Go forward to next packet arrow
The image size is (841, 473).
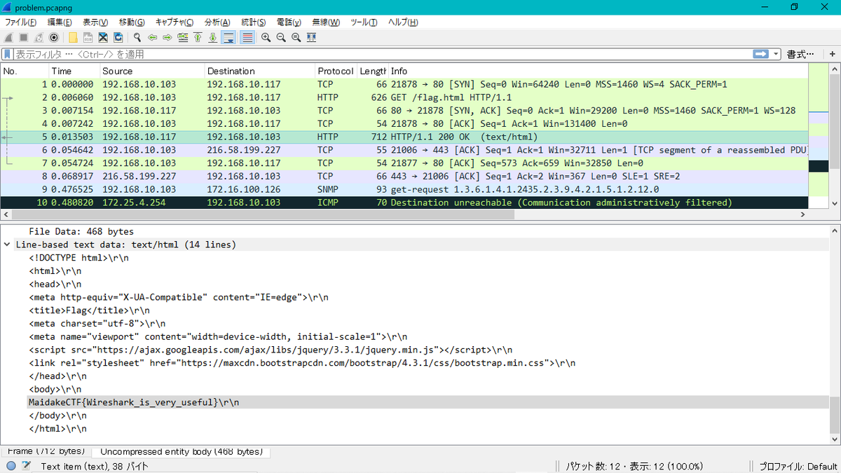click(167, 37)
